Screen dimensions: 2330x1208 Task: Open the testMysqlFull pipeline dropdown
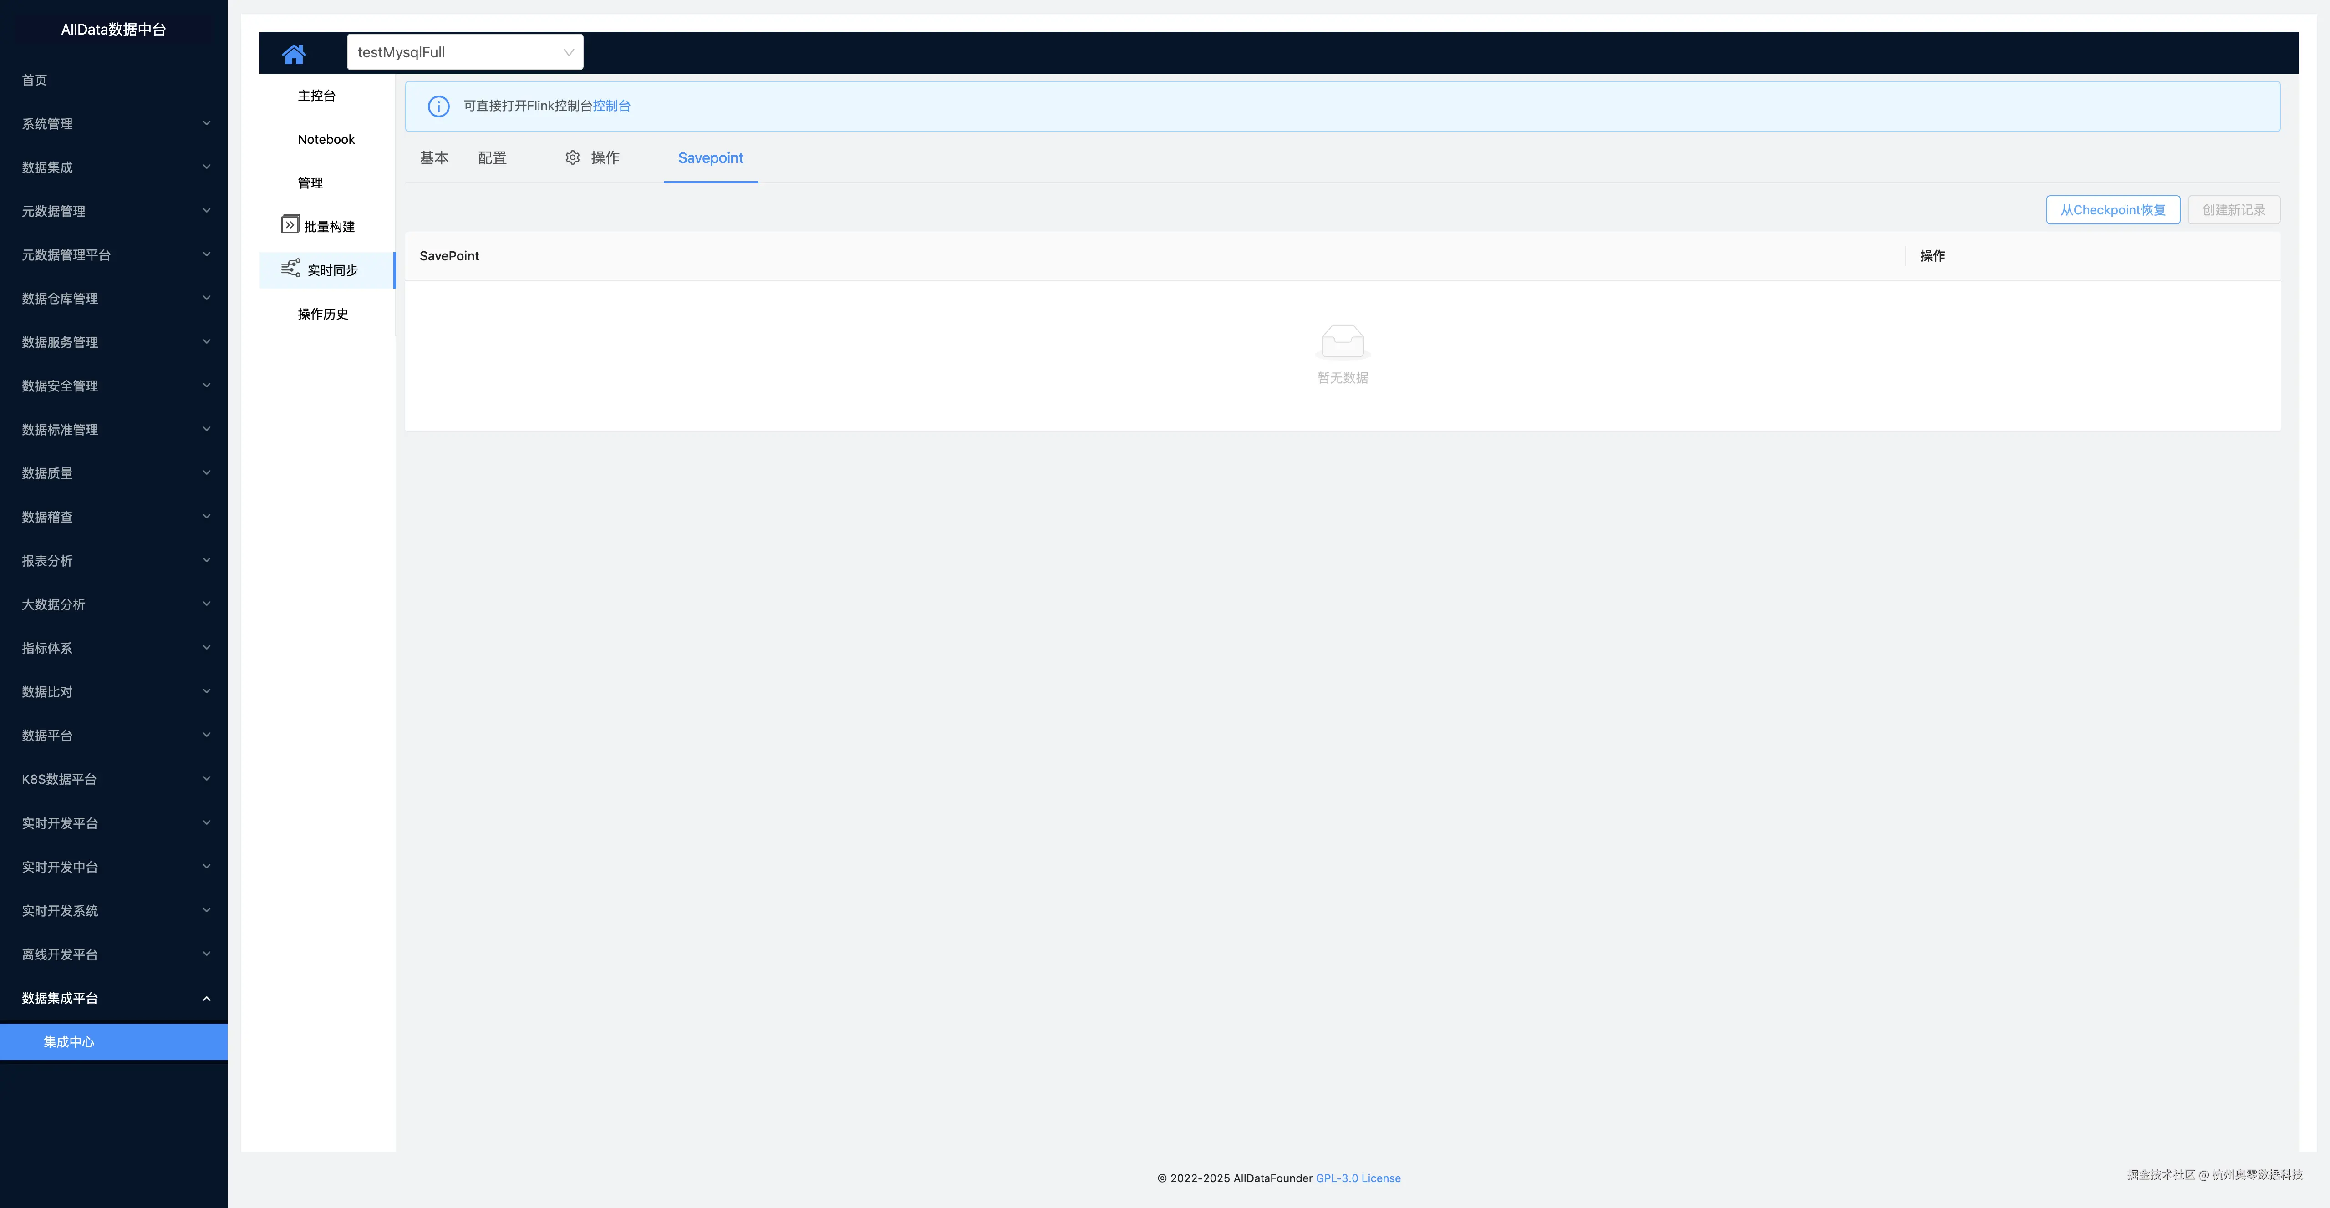(465, 52)
